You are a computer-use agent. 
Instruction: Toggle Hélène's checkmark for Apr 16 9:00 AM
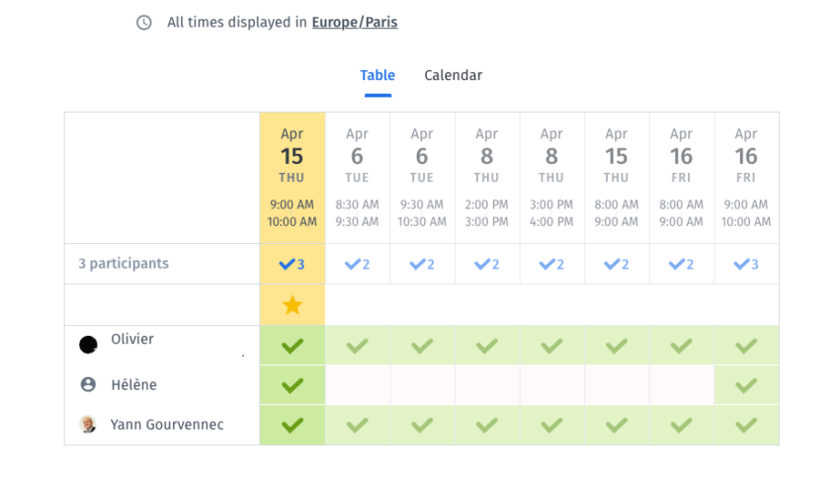click(x=746, y=385)
